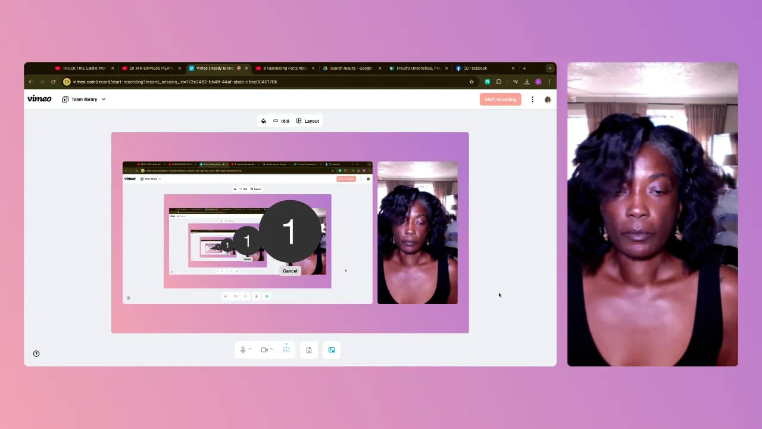Reload the page in browser
Image resolution: width=762 pixels, height=429 pixels.
(53, 82)
